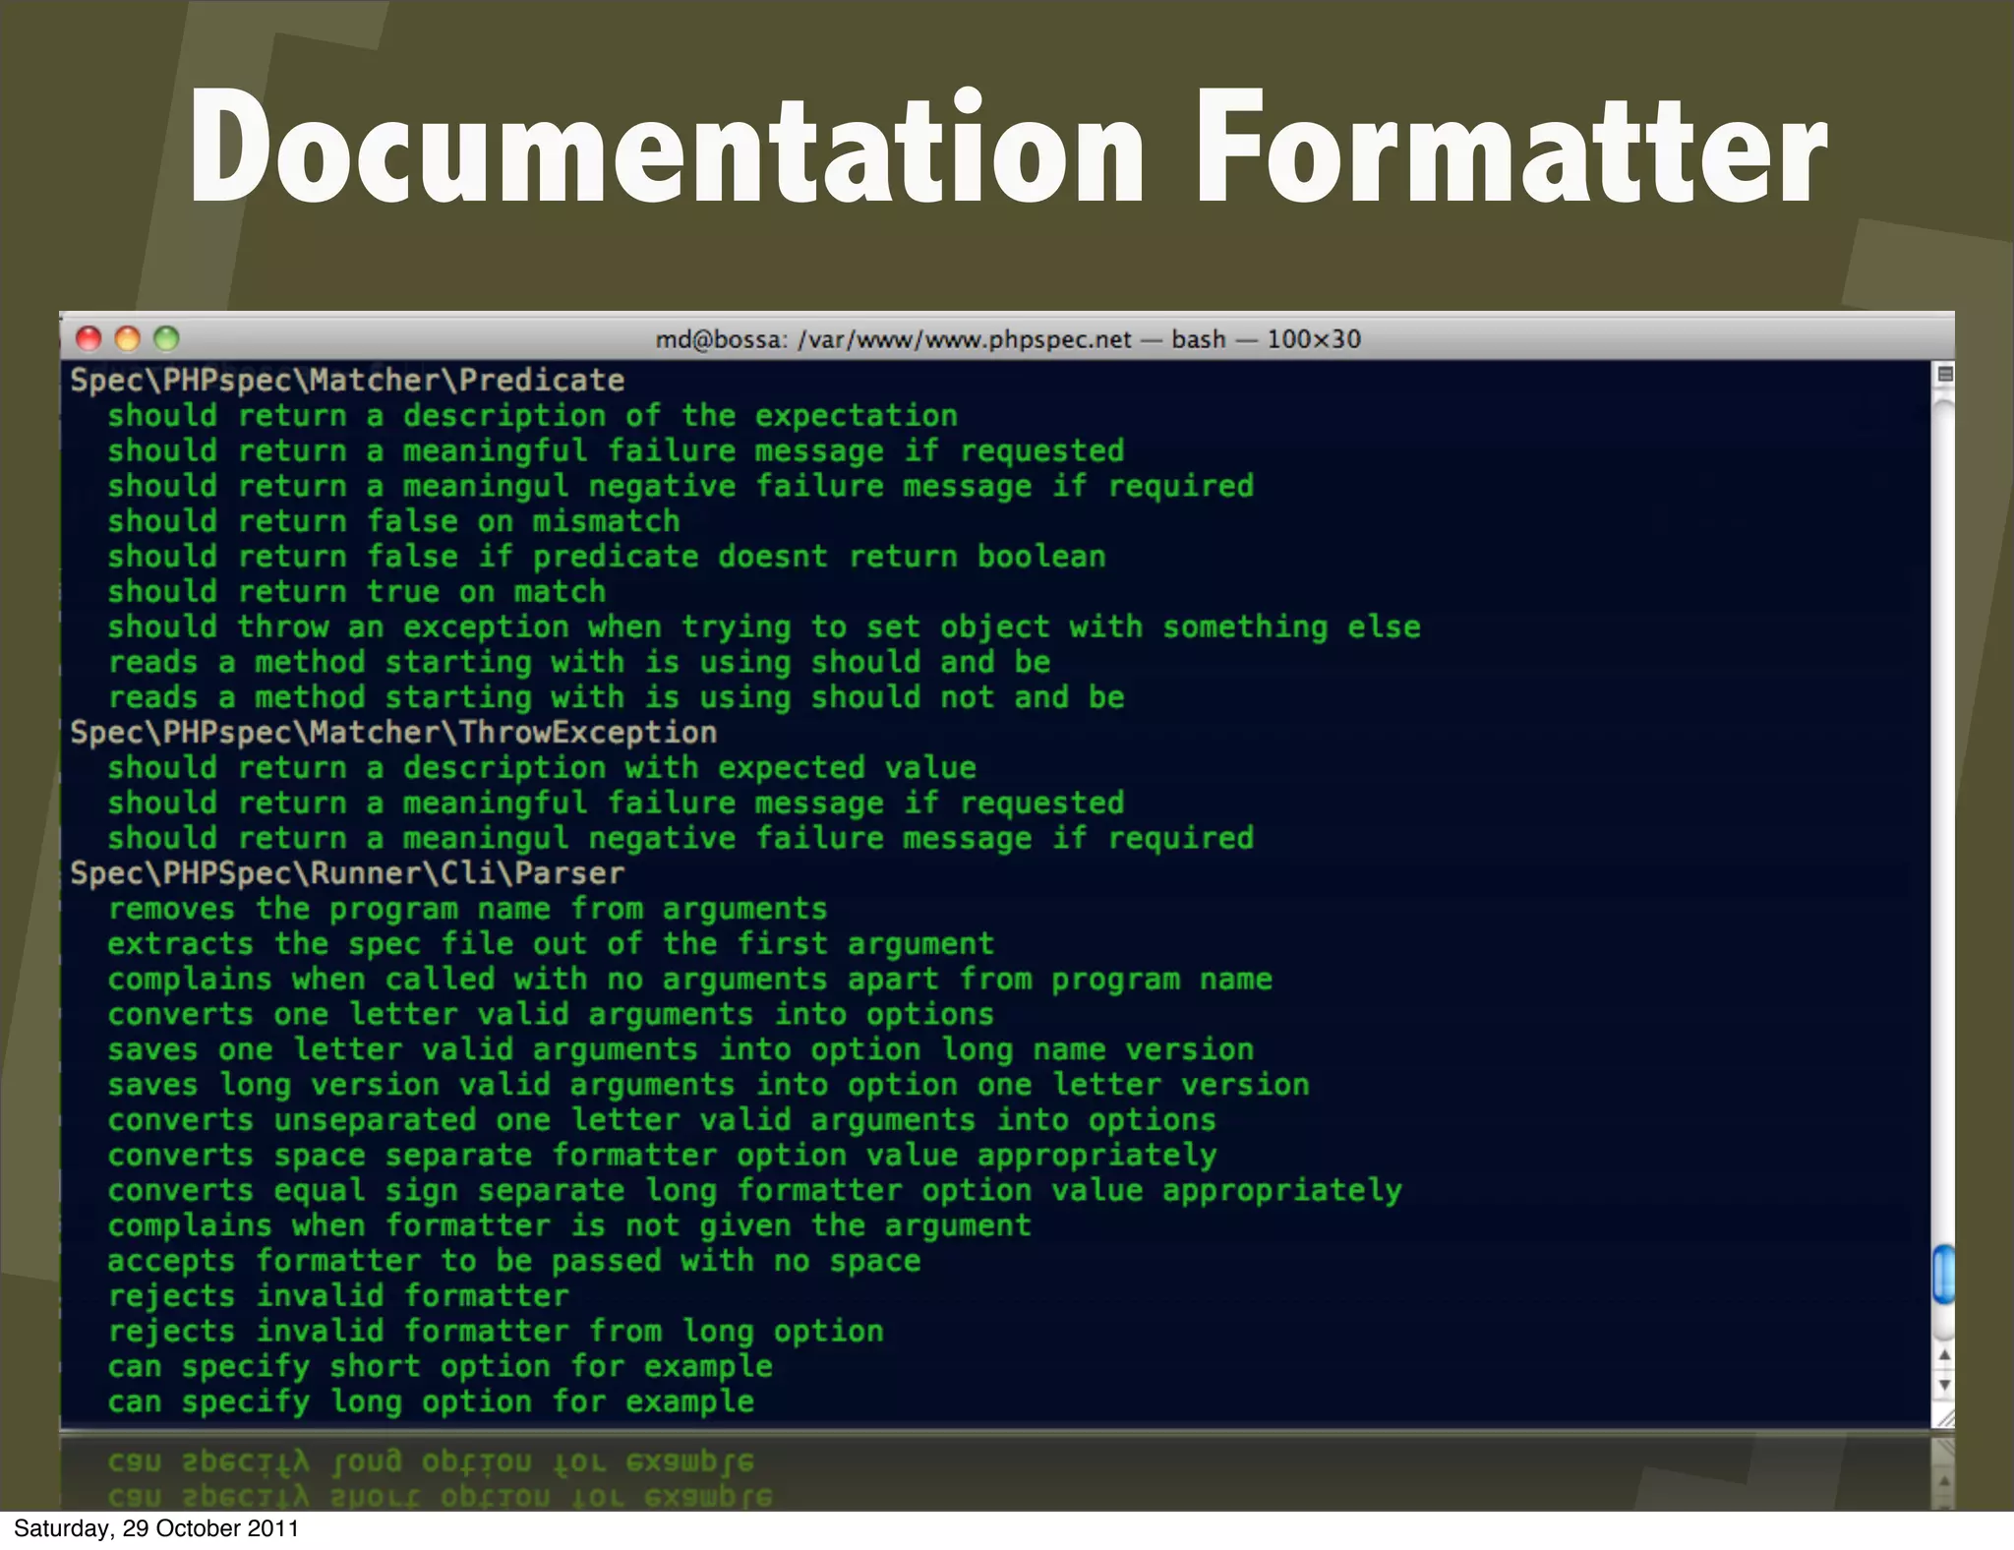The height and width of the screenshot is (1550, 2014).
Task: Click the split pane icon above scrollbar
Action: point(1944,374)
